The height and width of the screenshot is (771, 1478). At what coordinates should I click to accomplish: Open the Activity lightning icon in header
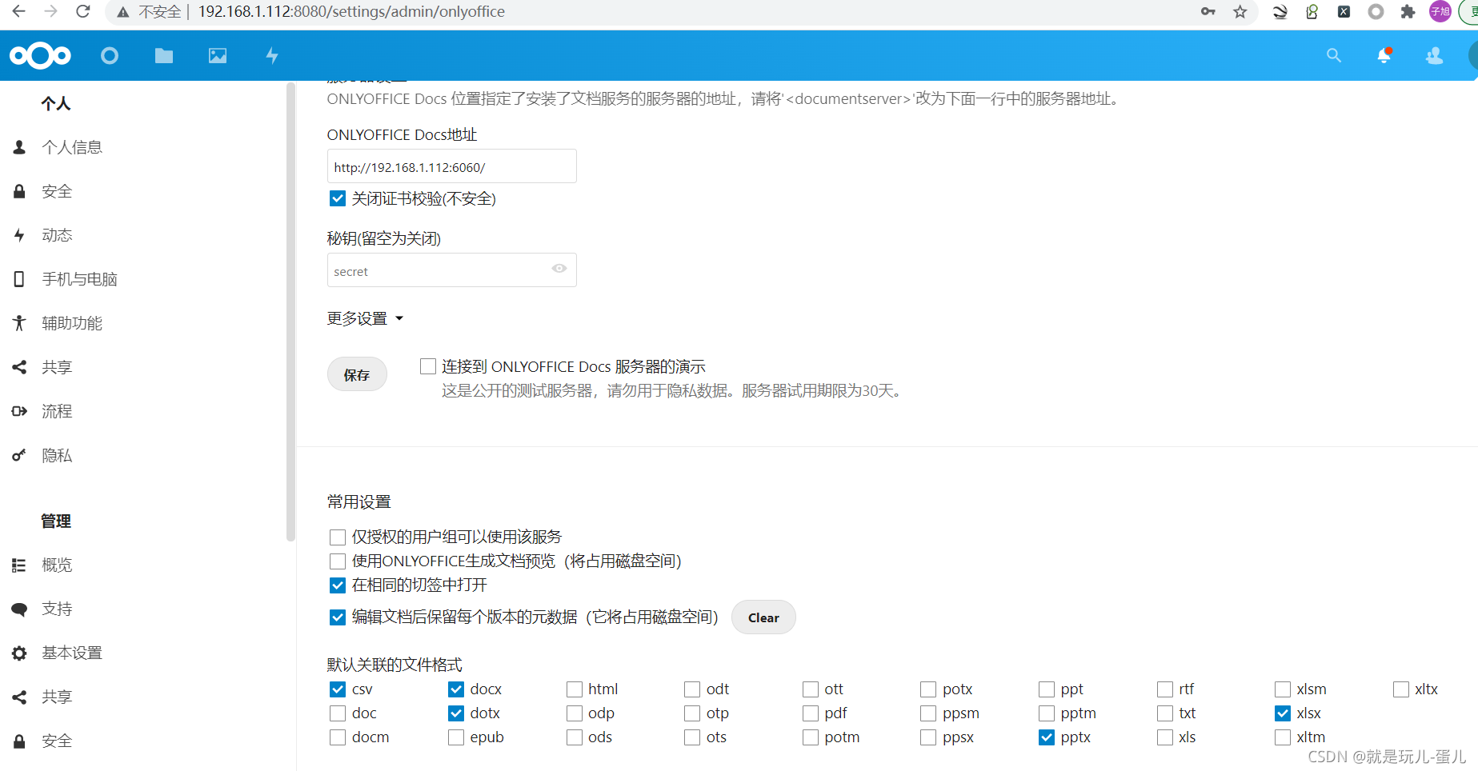click(272, 55)
